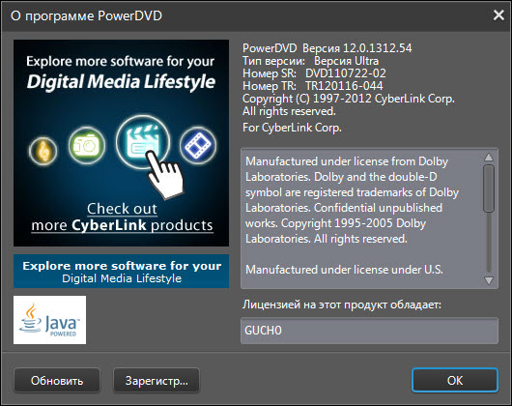The image size is (512, 406).
Task: Click the license text scroll-down arrow
Action: tap(489, 280)
